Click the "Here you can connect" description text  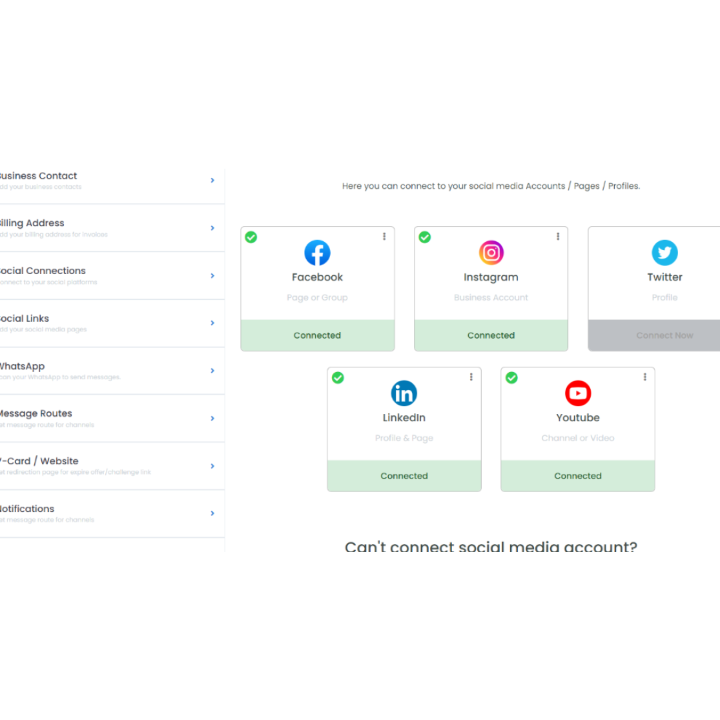pyautogui.click(x=491, y=186)
